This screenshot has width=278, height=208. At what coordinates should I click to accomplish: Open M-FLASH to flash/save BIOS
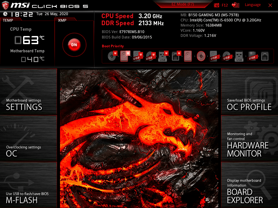[28, 185]
